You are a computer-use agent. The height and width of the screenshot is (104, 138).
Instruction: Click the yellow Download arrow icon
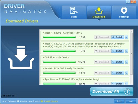pos(99,10)
